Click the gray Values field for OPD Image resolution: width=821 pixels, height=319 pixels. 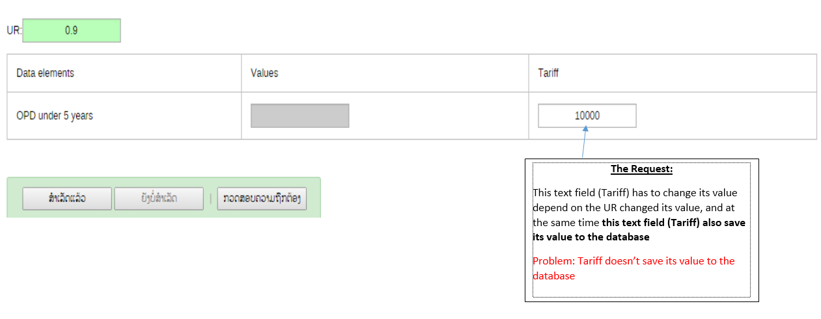point(299,116)
